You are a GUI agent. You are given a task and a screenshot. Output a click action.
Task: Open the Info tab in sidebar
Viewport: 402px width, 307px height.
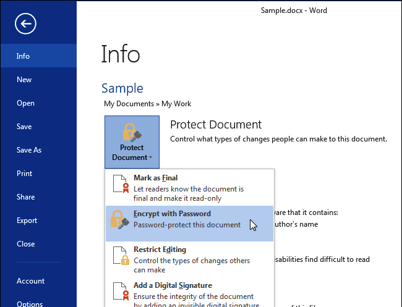point(38,56)
